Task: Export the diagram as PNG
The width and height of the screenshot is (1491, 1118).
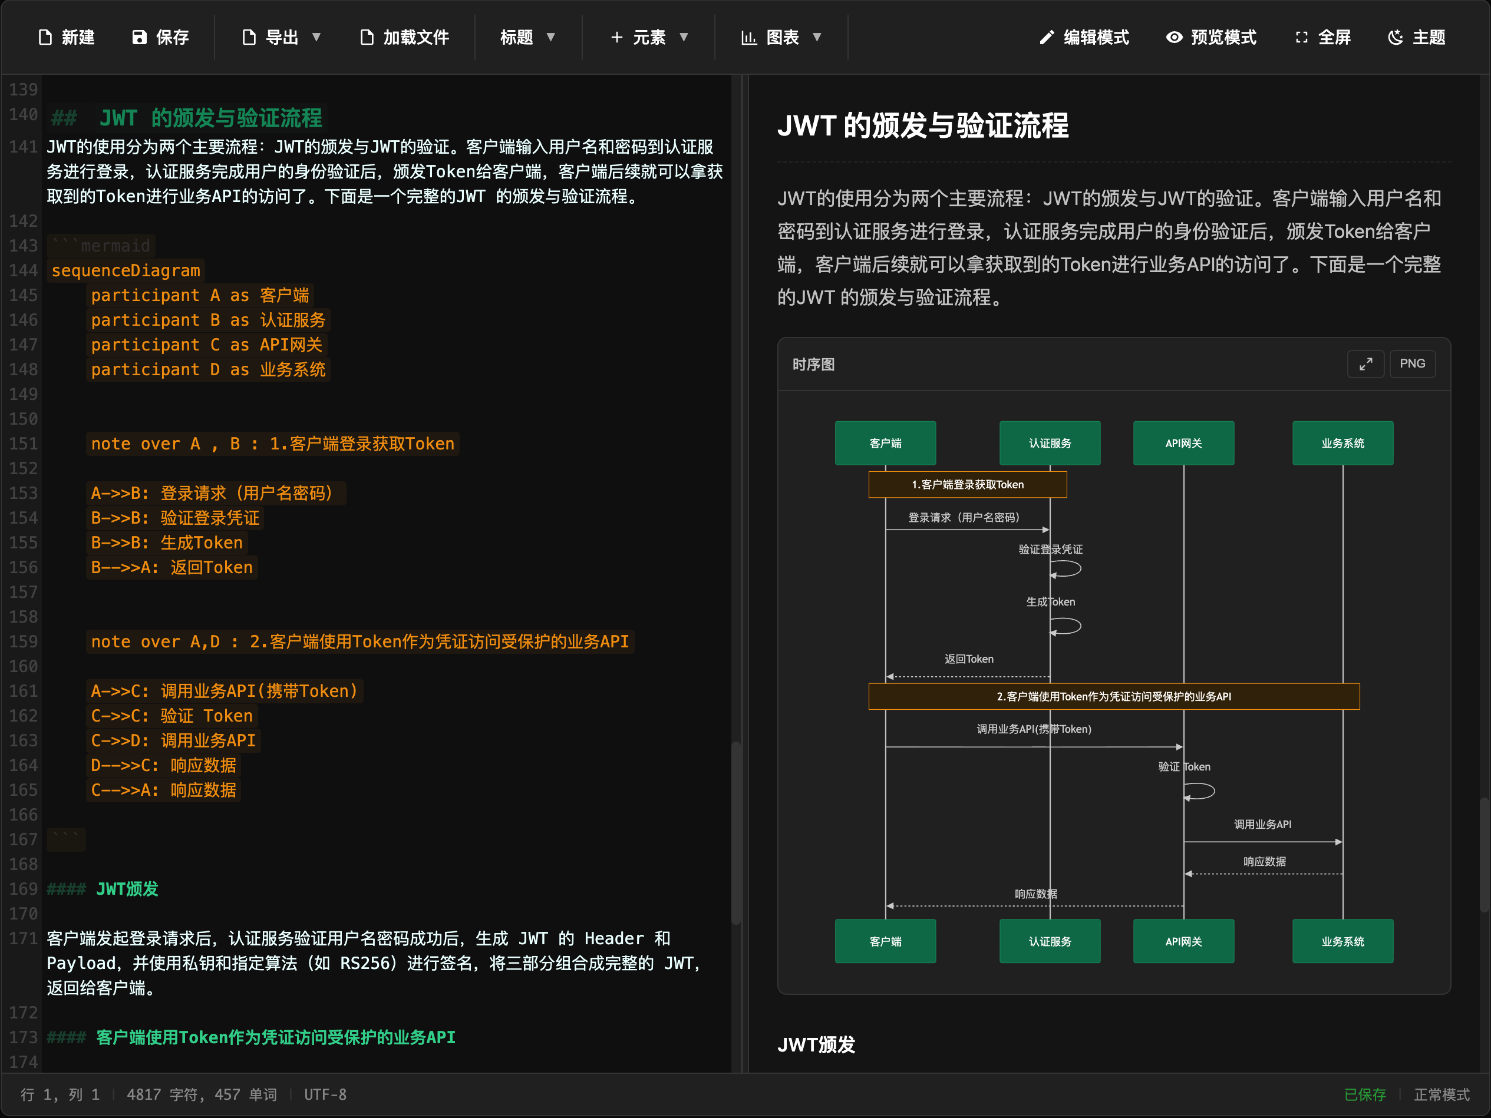Action: coord(1413,364)
